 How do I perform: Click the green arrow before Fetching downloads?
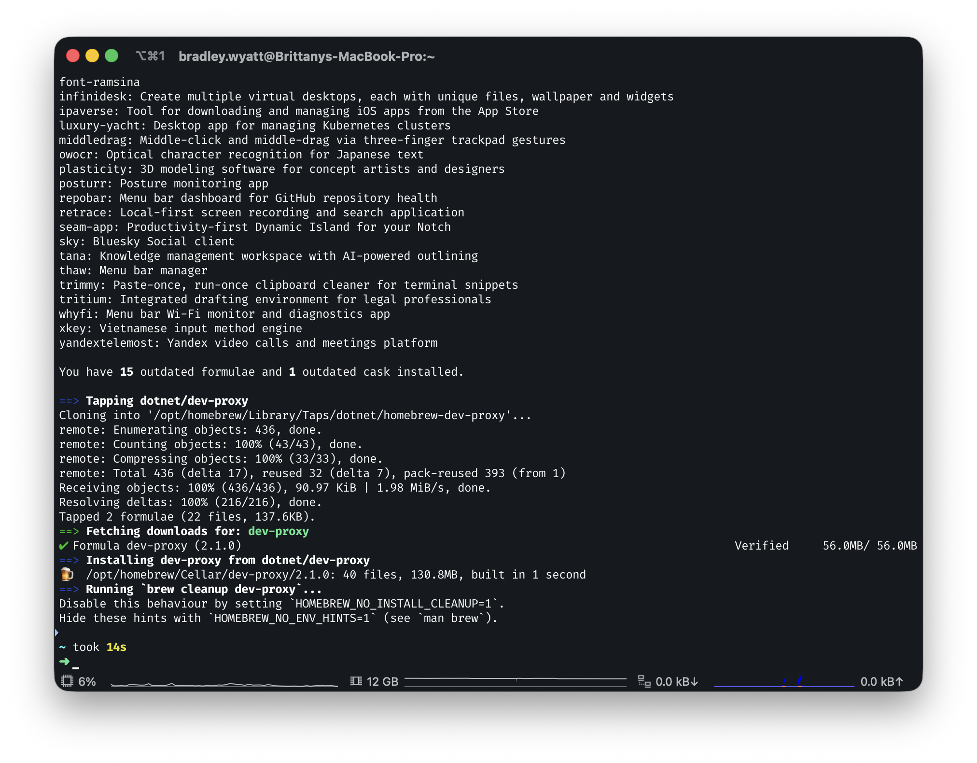[69, 531]
